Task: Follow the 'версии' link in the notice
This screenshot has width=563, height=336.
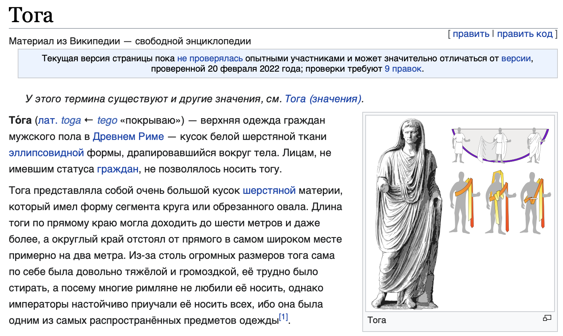Action: pyautogui.click(x=516, y=58)
